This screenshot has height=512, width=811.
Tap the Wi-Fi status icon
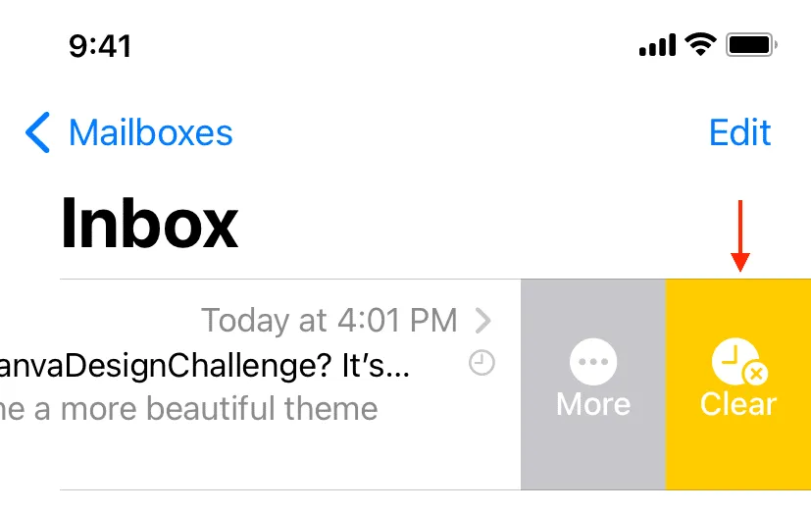(700, 44)
